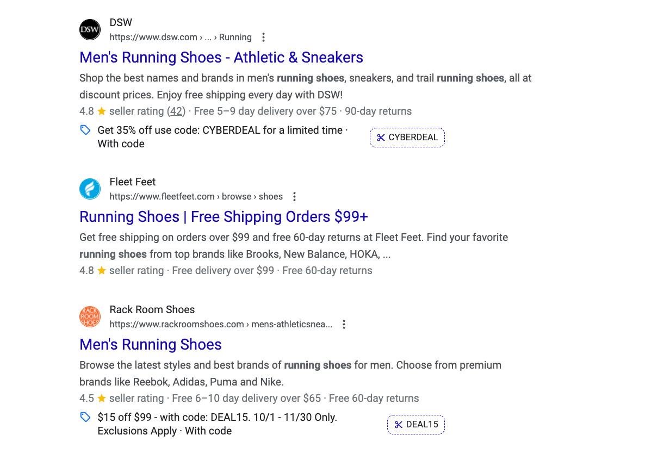670x460 pixels.
Task: Open the three-dot menu for Rack Room Shoes result
Action: point(344,325)
